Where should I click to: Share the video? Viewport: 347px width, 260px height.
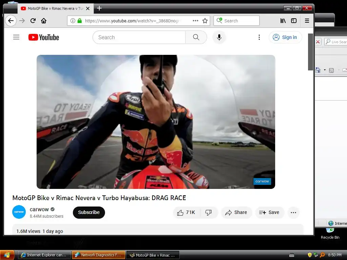[236, 213]
